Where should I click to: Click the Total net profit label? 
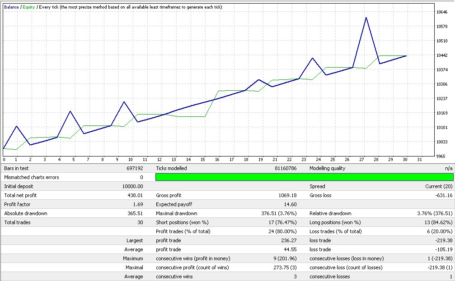[20, 195]
